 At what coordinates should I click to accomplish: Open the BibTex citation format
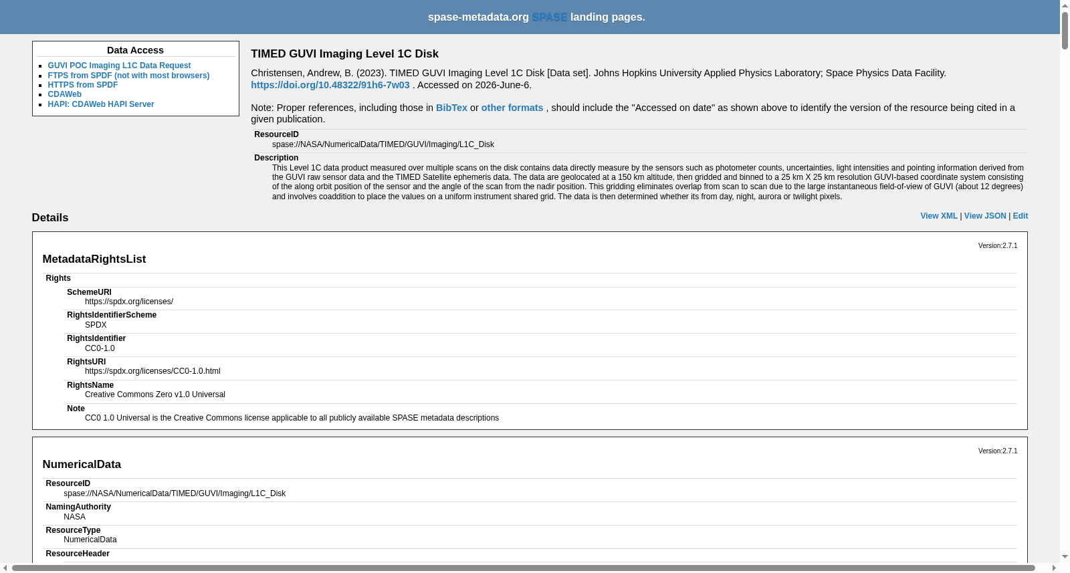(451, 108)
